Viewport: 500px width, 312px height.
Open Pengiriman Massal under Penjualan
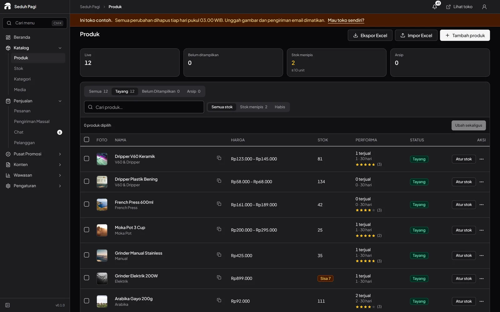point(37,121)
